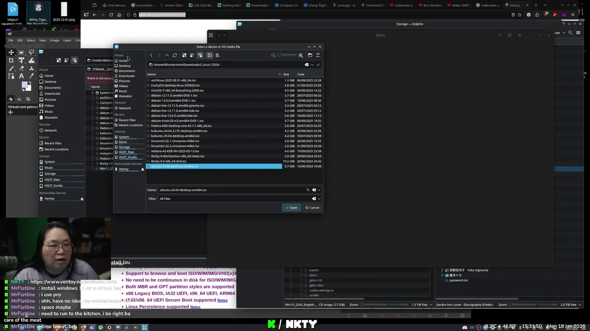The height and width of the screenshot is (331, 590).
Task: Click the Cancel button
Action: [312, 208]
